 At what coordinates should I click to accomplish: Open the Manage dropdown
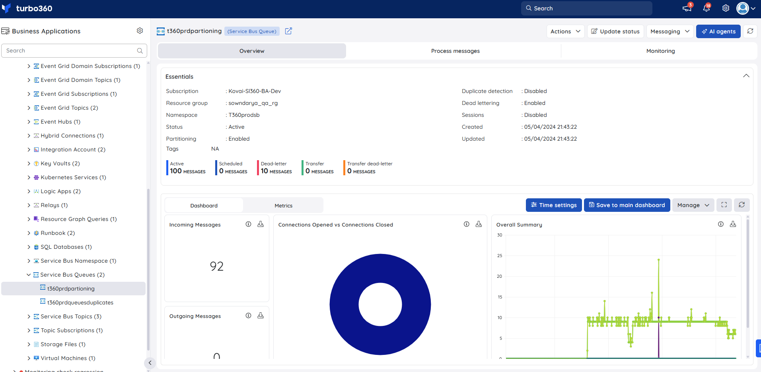tap(693, 205)
